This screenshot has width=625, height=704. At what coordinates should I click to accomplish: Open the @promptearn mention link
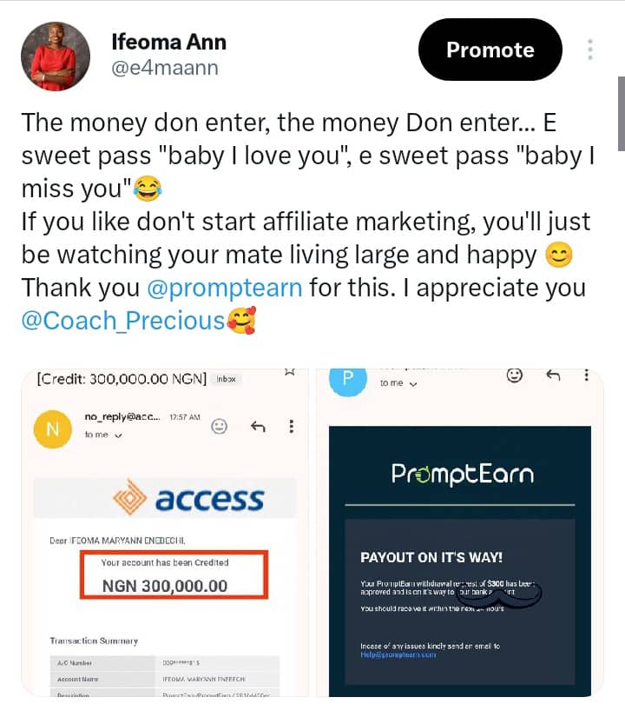pyautogui.click(x=225, y=288)
